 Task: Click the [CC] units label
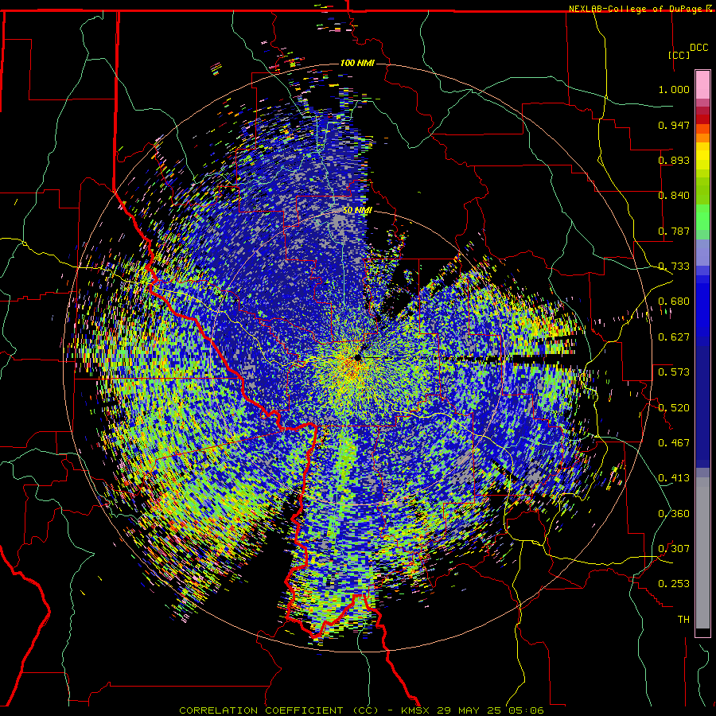coord(679,55)
